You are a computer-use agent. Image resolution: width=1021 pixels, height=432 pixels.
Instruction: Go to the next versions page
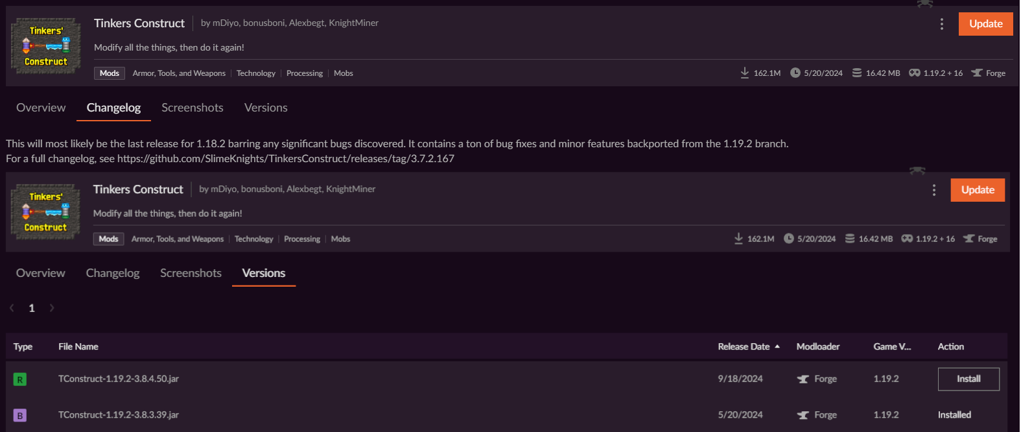pyautogui.click(x=52, y=308)
